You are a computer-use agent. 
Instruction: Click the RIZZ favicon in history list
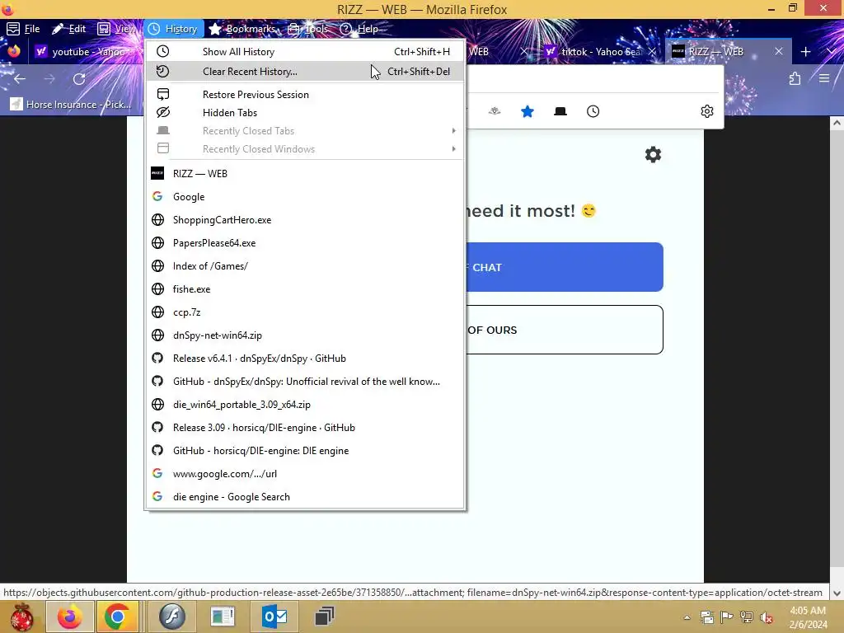(x=157, y=173)
